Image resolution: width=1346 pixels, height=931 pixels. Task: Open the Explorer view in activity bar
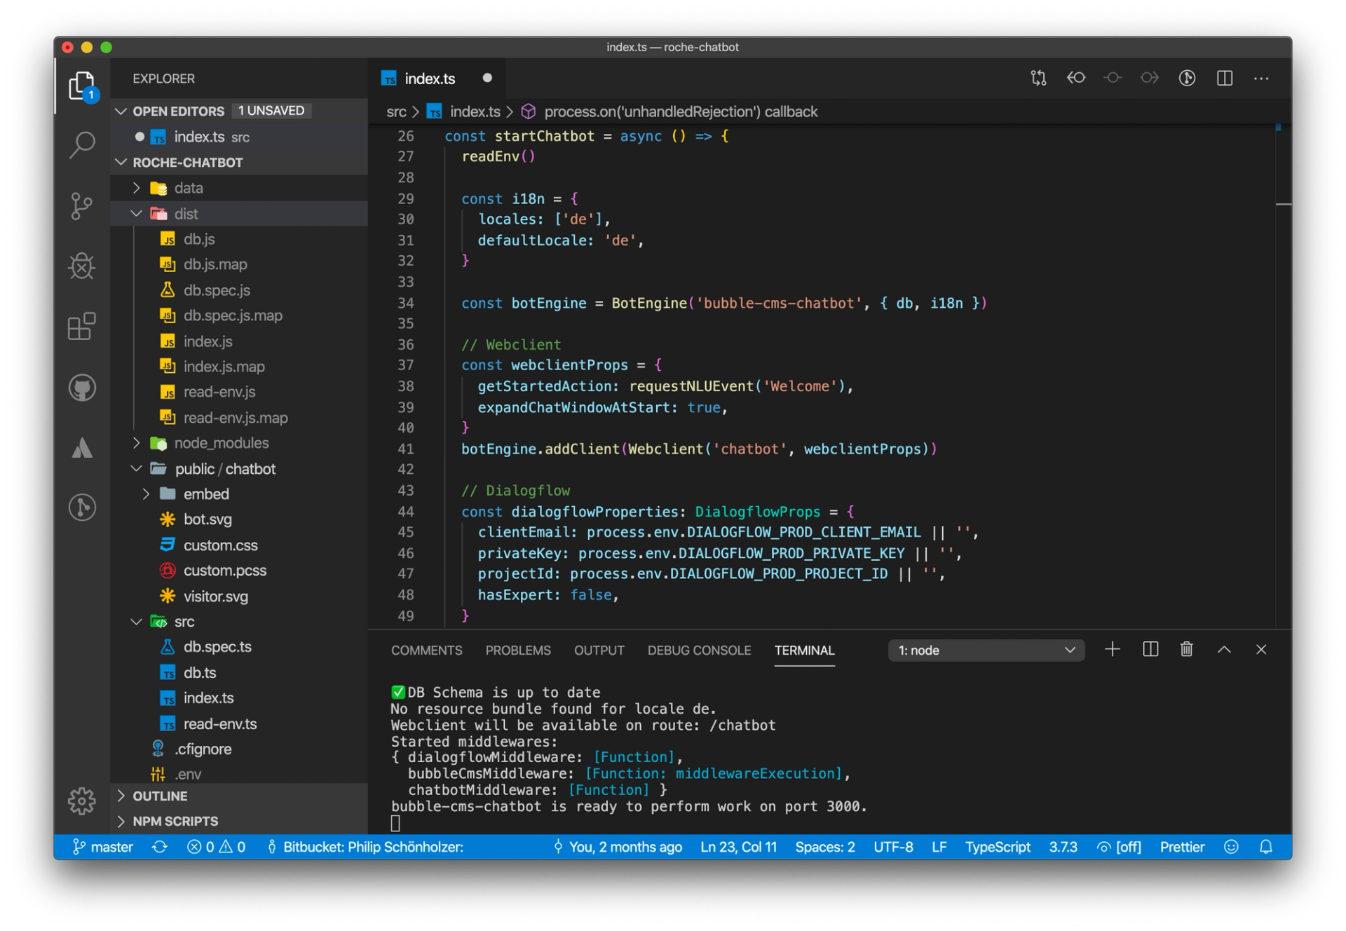click(82, 86)
